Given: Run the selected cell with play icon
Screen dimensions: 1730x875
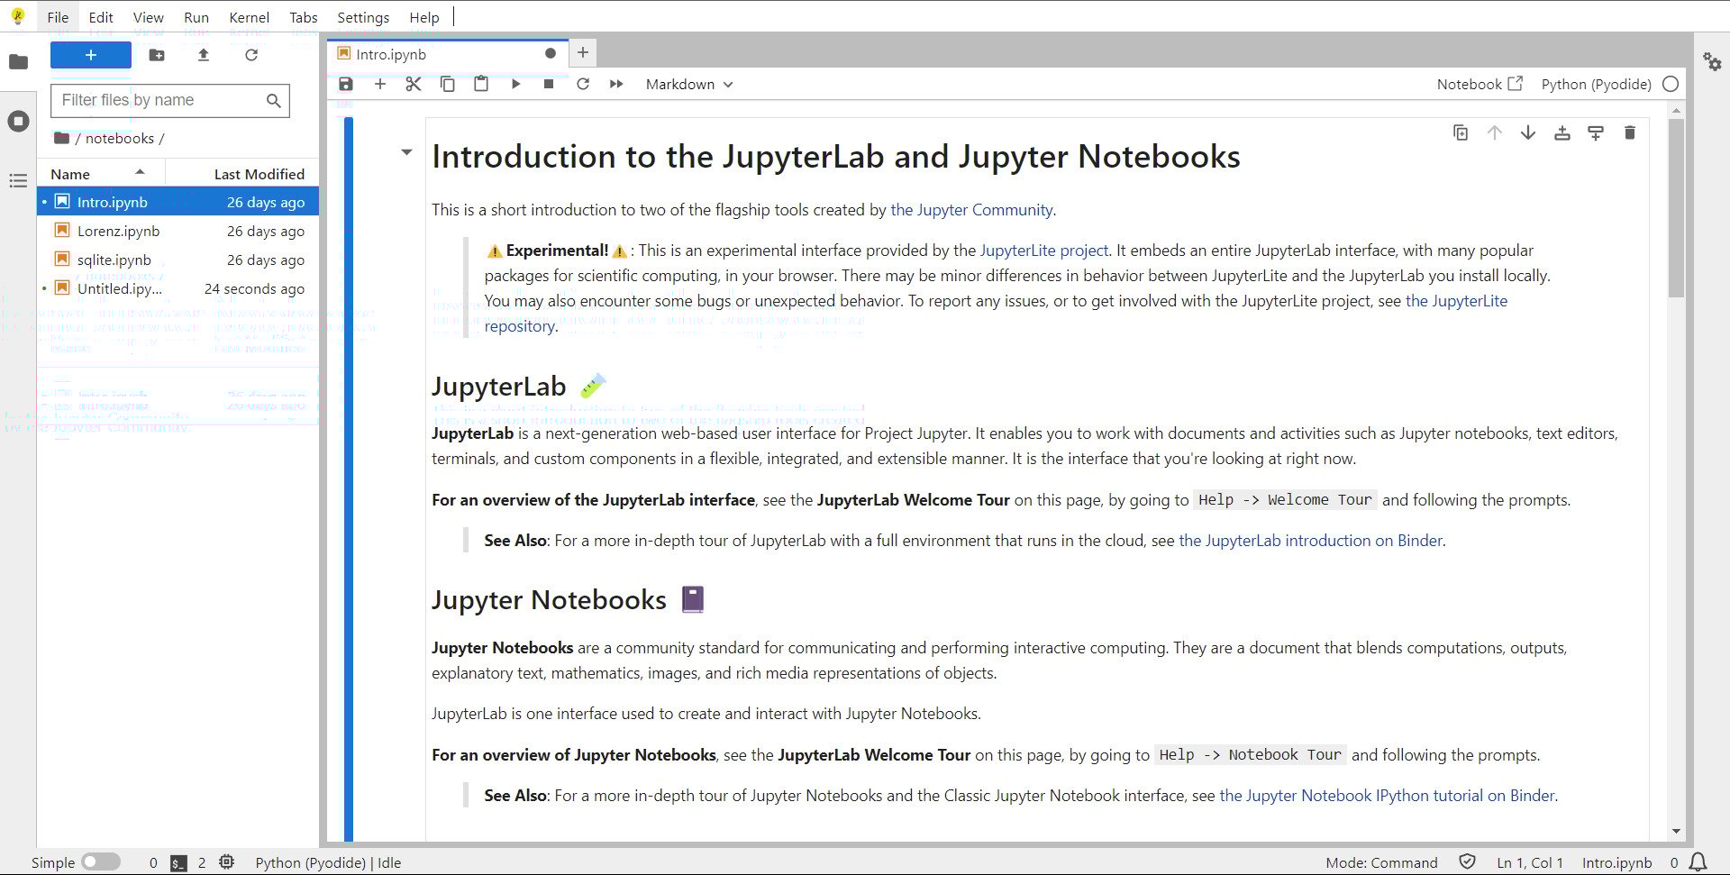Looking at the screenshot, I should [x=515, y=84].
